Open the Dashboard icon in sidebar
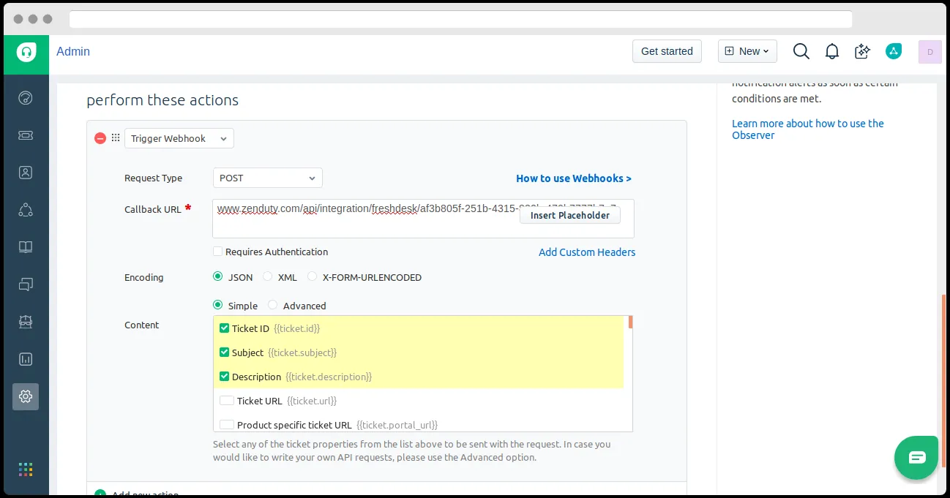The width and height of the screenshot is (950, 498). click(x=26, y=98)
